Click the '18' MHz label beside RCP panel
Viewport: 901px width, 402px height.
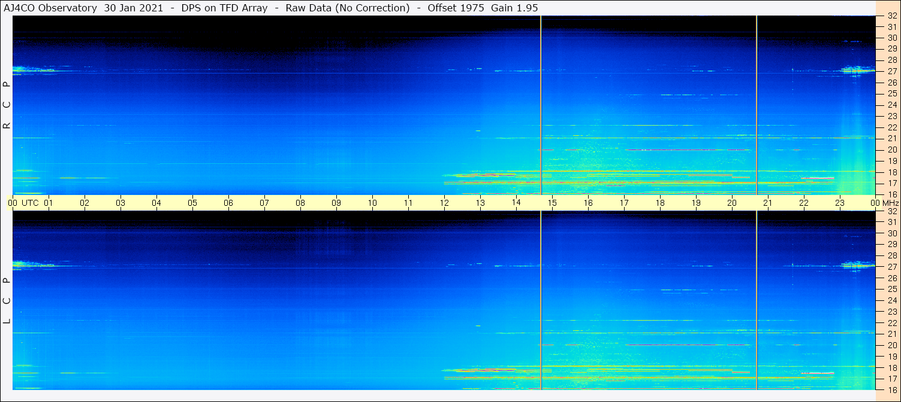(892, 172)
